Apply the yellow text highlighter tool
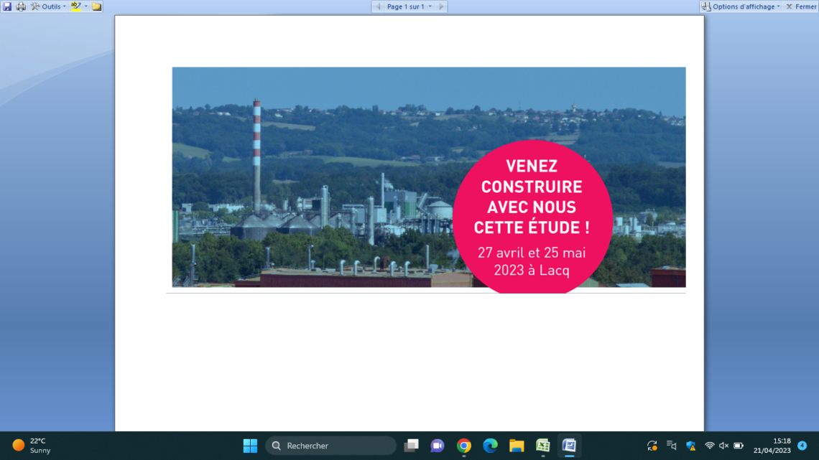This screenshot has width=819, height=460. coord(76,6)
